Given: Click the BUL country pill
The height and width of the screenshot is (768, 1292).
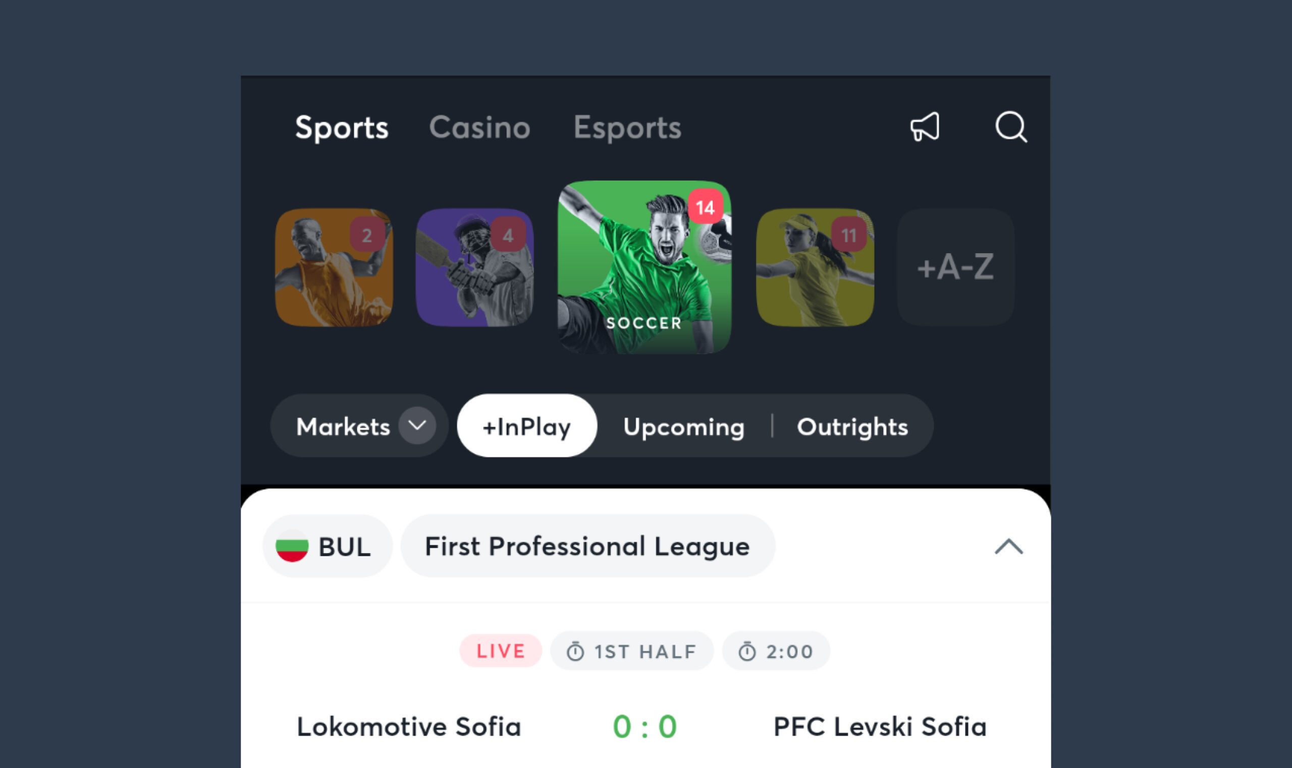Looking at the screenshot, I should [x=327, y=546].
